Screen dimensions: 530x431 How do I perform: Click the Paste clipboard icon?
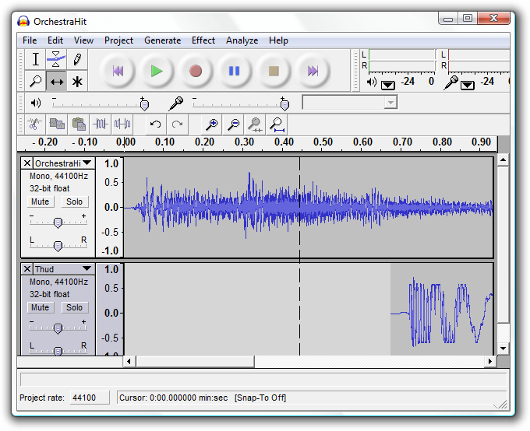click(79, 124)
